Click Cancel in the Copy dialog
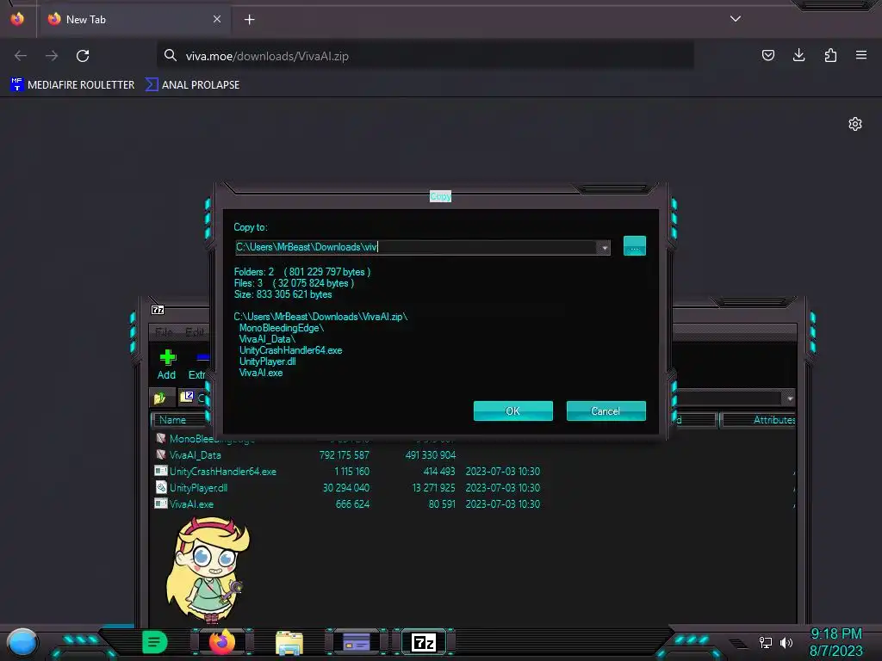Image resolution: width=882 pixels, height=661 pixels. pos(606,411)
